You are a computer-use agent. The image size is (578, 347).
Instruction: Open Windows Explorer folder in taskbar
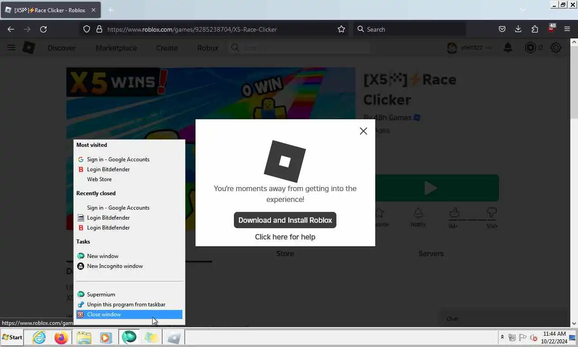coord(84,338)
